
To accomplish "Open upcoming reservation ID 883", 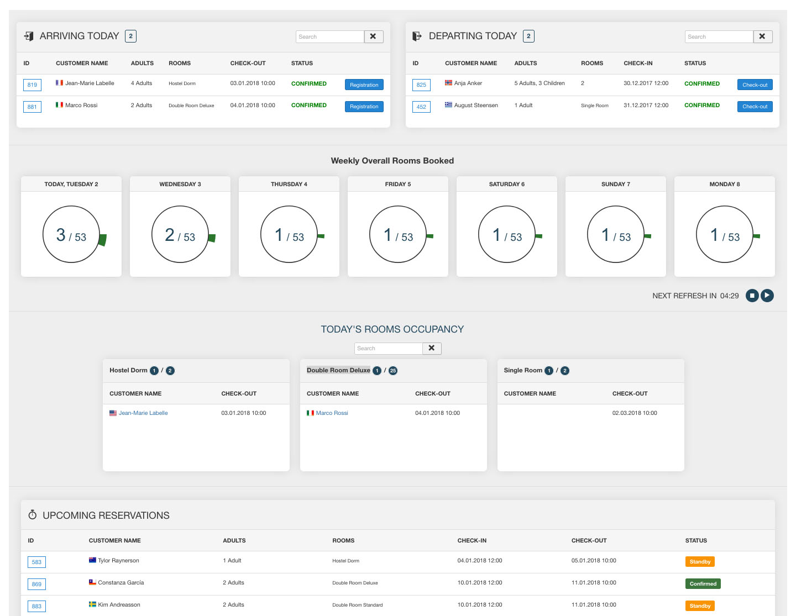I will (x=36, y=606).
